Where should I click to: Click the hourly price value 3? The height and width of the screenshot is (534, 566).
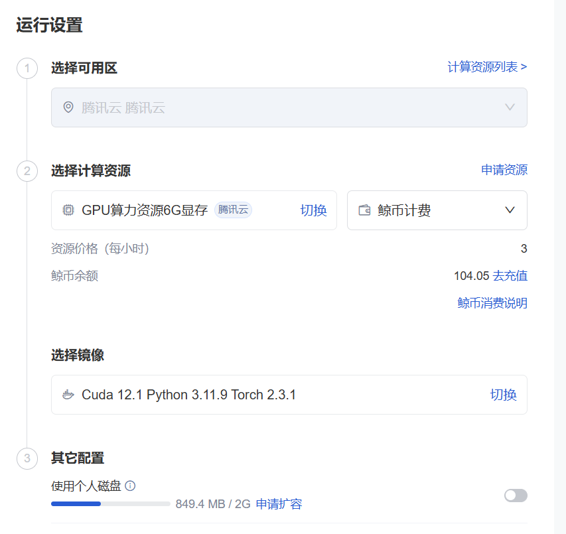click(524, 249)
